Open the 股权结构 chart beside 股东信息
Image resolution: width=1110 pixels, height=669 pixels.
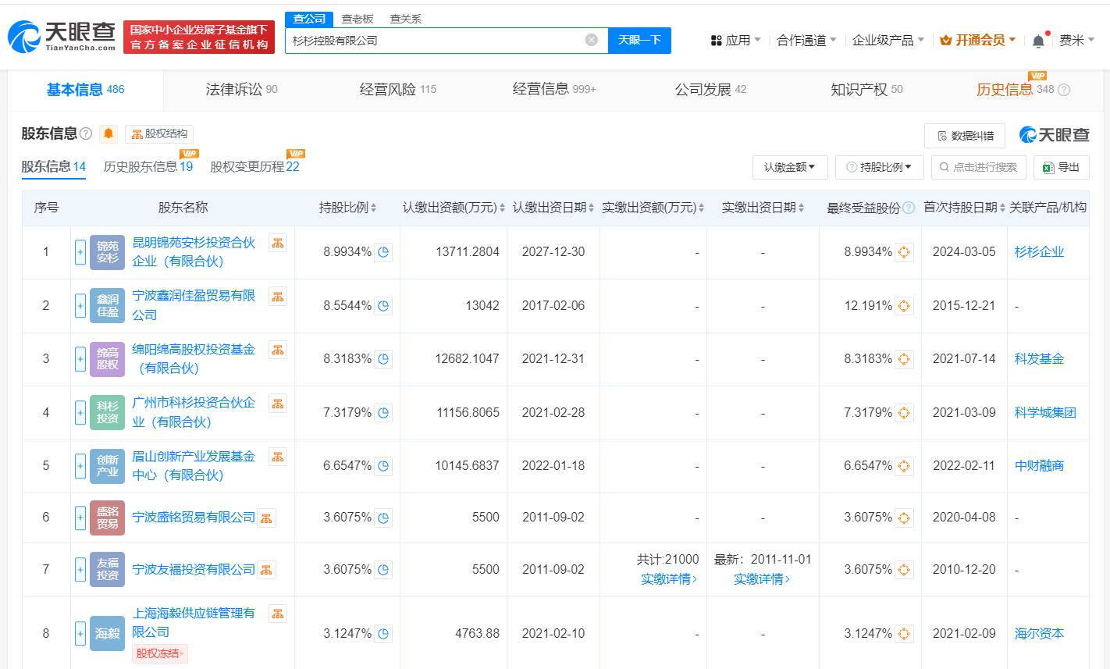point(160,133)
